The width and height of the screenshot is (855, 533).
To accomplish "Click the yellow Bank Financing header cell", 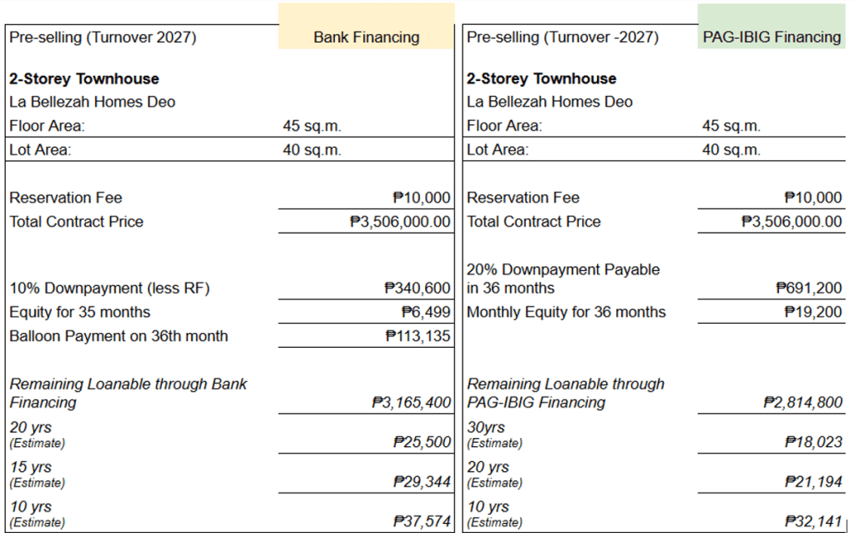I will [367, 37].
